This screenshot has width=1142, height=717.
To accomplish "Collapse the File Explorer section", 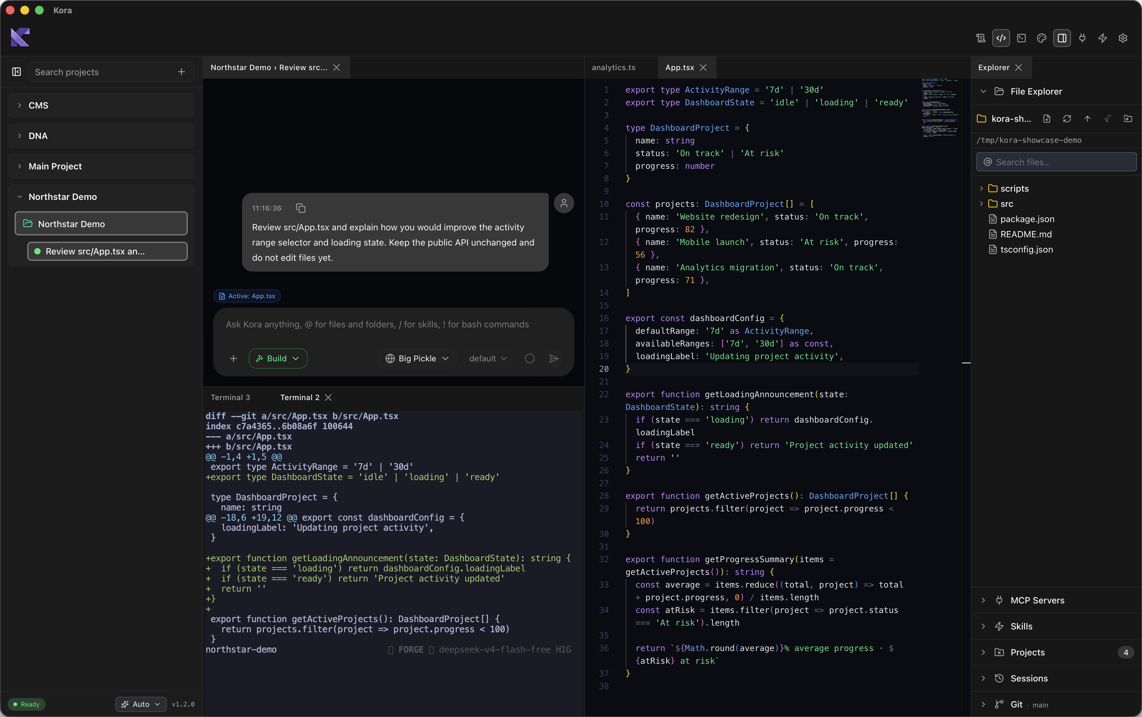I will click(x=1056, y=91).
